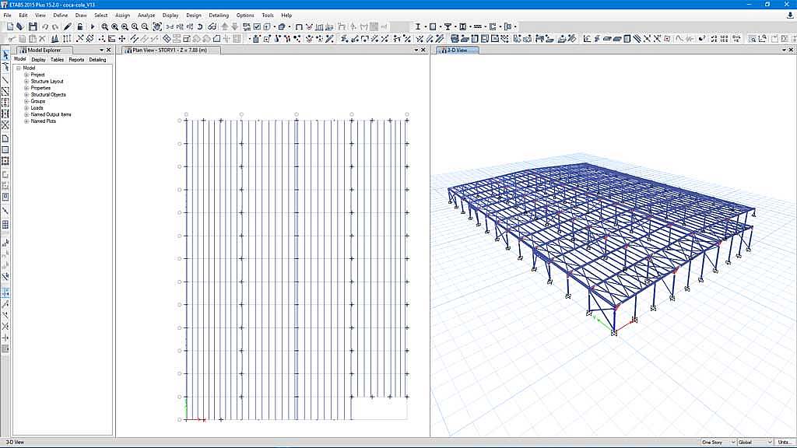Screen dimensions: 797x448
Task: Open the Global coordinate system dropdown
Action: [x=754, y=443]
